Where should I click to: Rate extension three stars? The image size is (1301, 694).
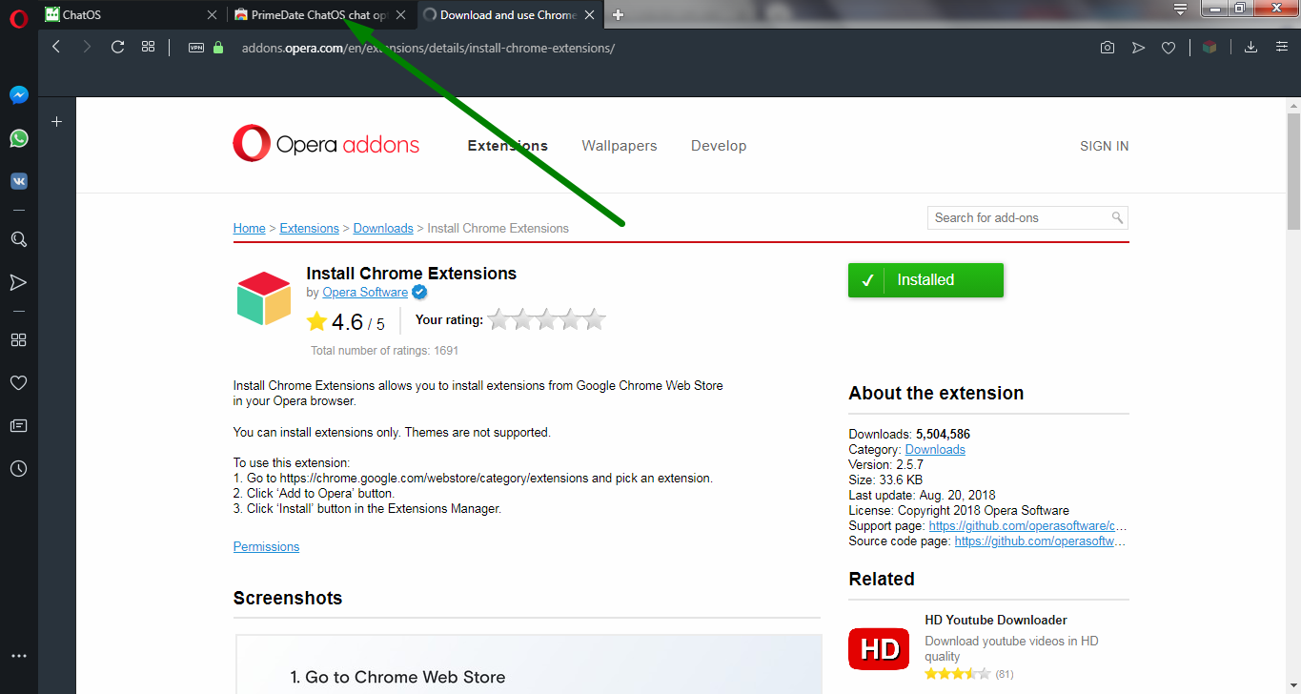[547, 319]
